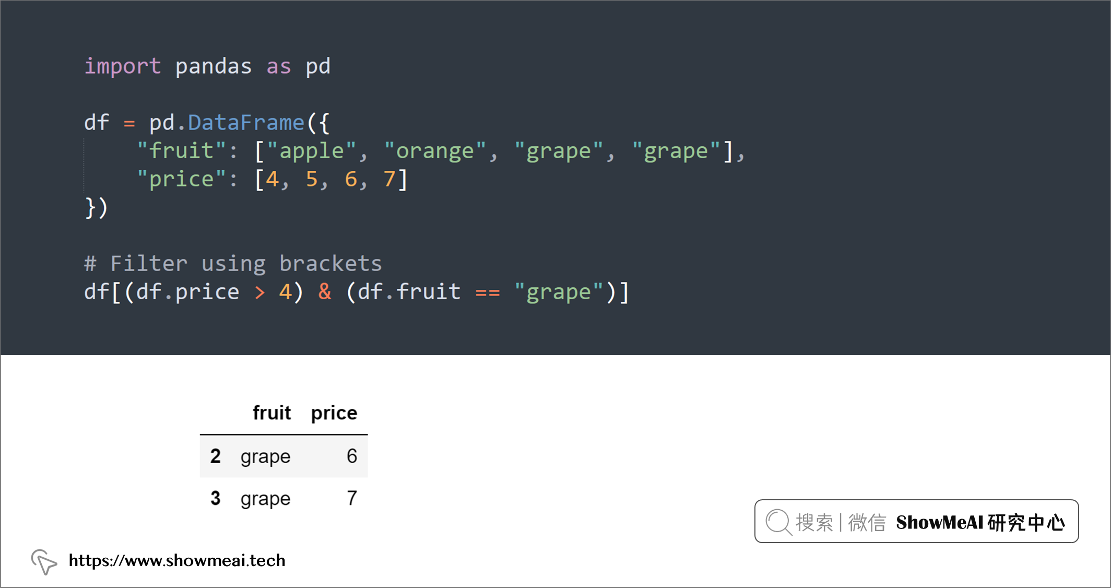Click the "orange" string in code
The image size is (1111, 588).
pyautogui.click(x=435, y=152)
